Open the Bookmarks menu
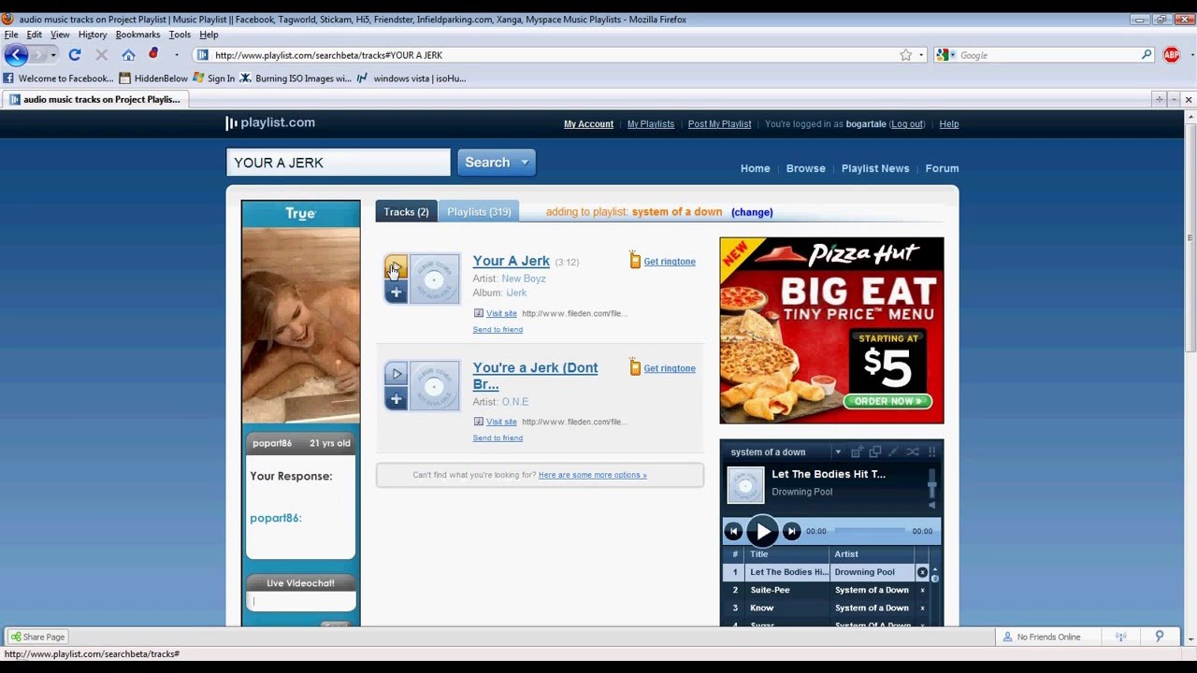1197x673 pixels. 137,35
